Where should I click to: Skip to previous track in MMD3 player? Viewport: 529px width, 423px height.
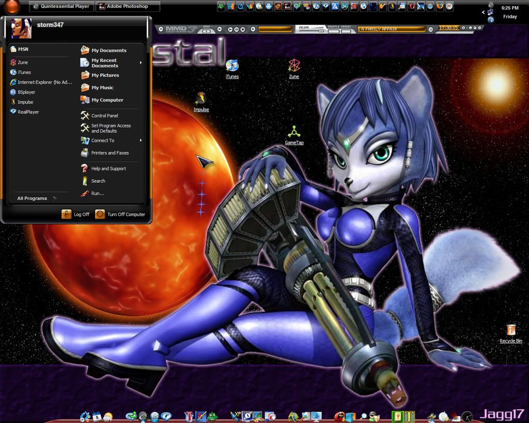[x=220, y=29]
